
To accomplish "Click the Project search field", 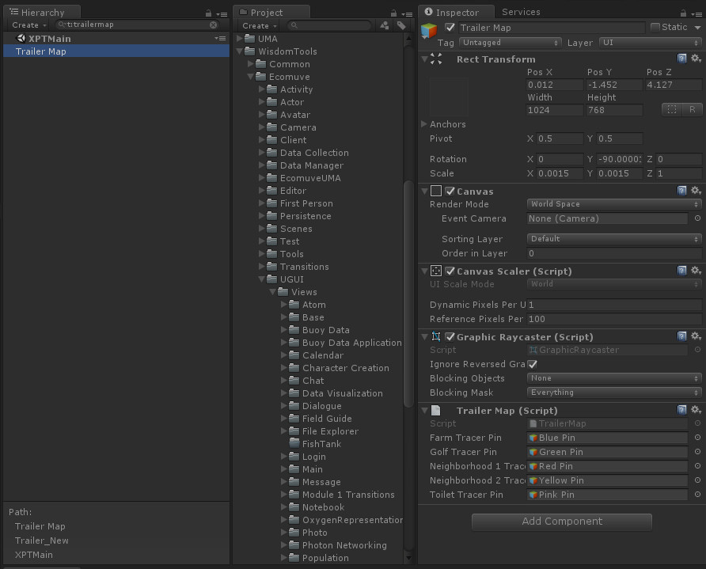I will click(x=329, y=25).
